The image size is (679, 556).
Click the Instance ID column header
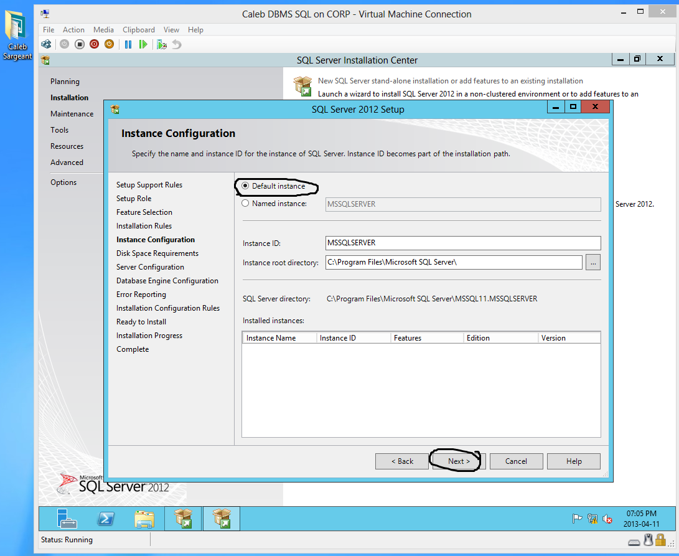[354, 337]
